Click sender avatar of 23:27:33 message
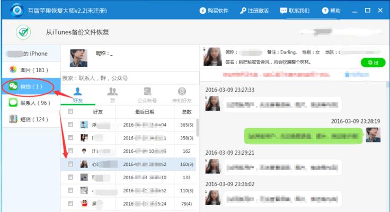This screenshot has width=390, height=212. [212, 103]
